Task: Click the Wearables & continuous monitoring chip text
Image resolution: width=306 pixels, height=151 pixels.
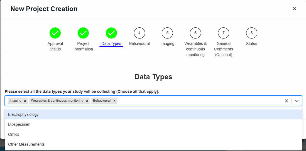Action: (57, 101)
